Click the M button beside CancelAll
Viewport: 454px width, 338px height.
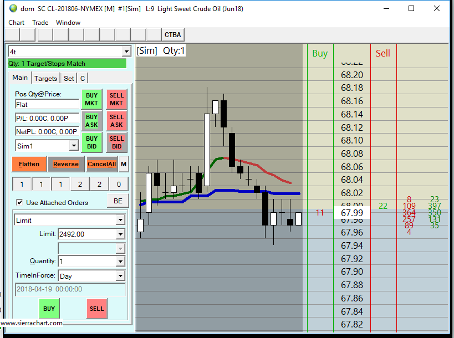(124, 164)
